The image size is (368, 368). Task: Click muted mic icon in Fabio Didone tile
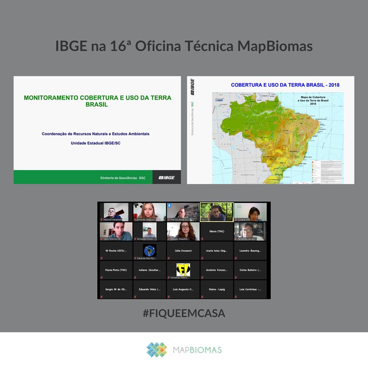[x=102, y=239]
